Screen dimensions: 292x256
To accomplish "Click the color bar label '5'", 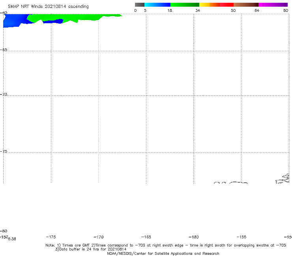I will 145,10.
